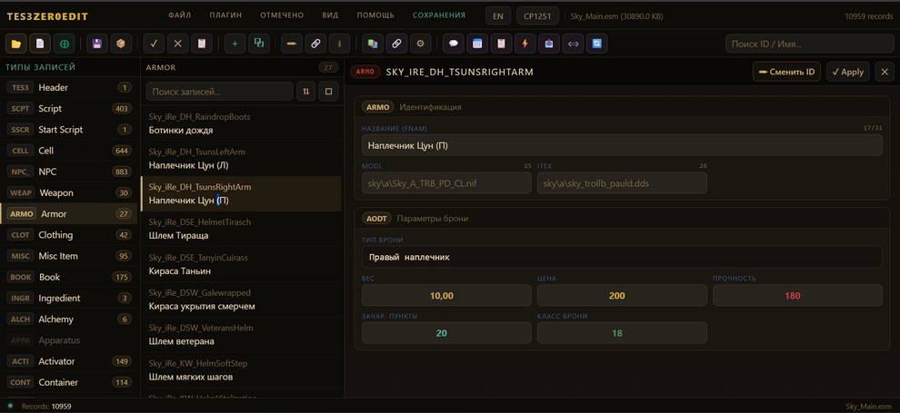Switch the CP1251 encoding selector

538,15
